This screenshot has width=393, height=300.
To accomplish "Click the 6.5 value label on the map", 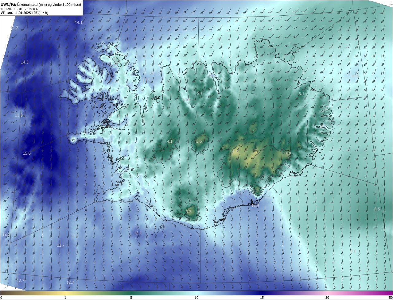I will 377,209.
